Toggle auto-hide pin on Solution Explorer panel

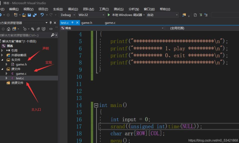click(51, 23)
